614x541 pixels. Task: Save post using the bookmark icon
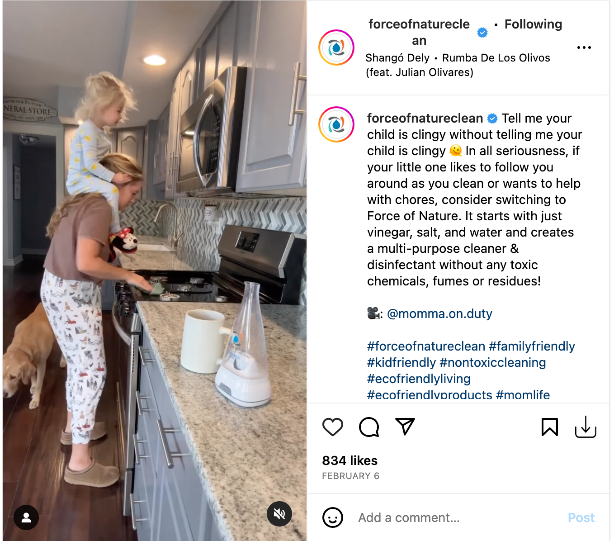pyautogui.click(x=550, y=427)
